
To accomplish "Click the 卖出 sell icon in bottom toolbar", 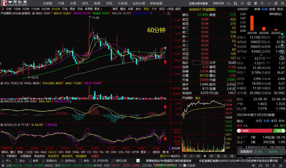I will coord(16,161).
